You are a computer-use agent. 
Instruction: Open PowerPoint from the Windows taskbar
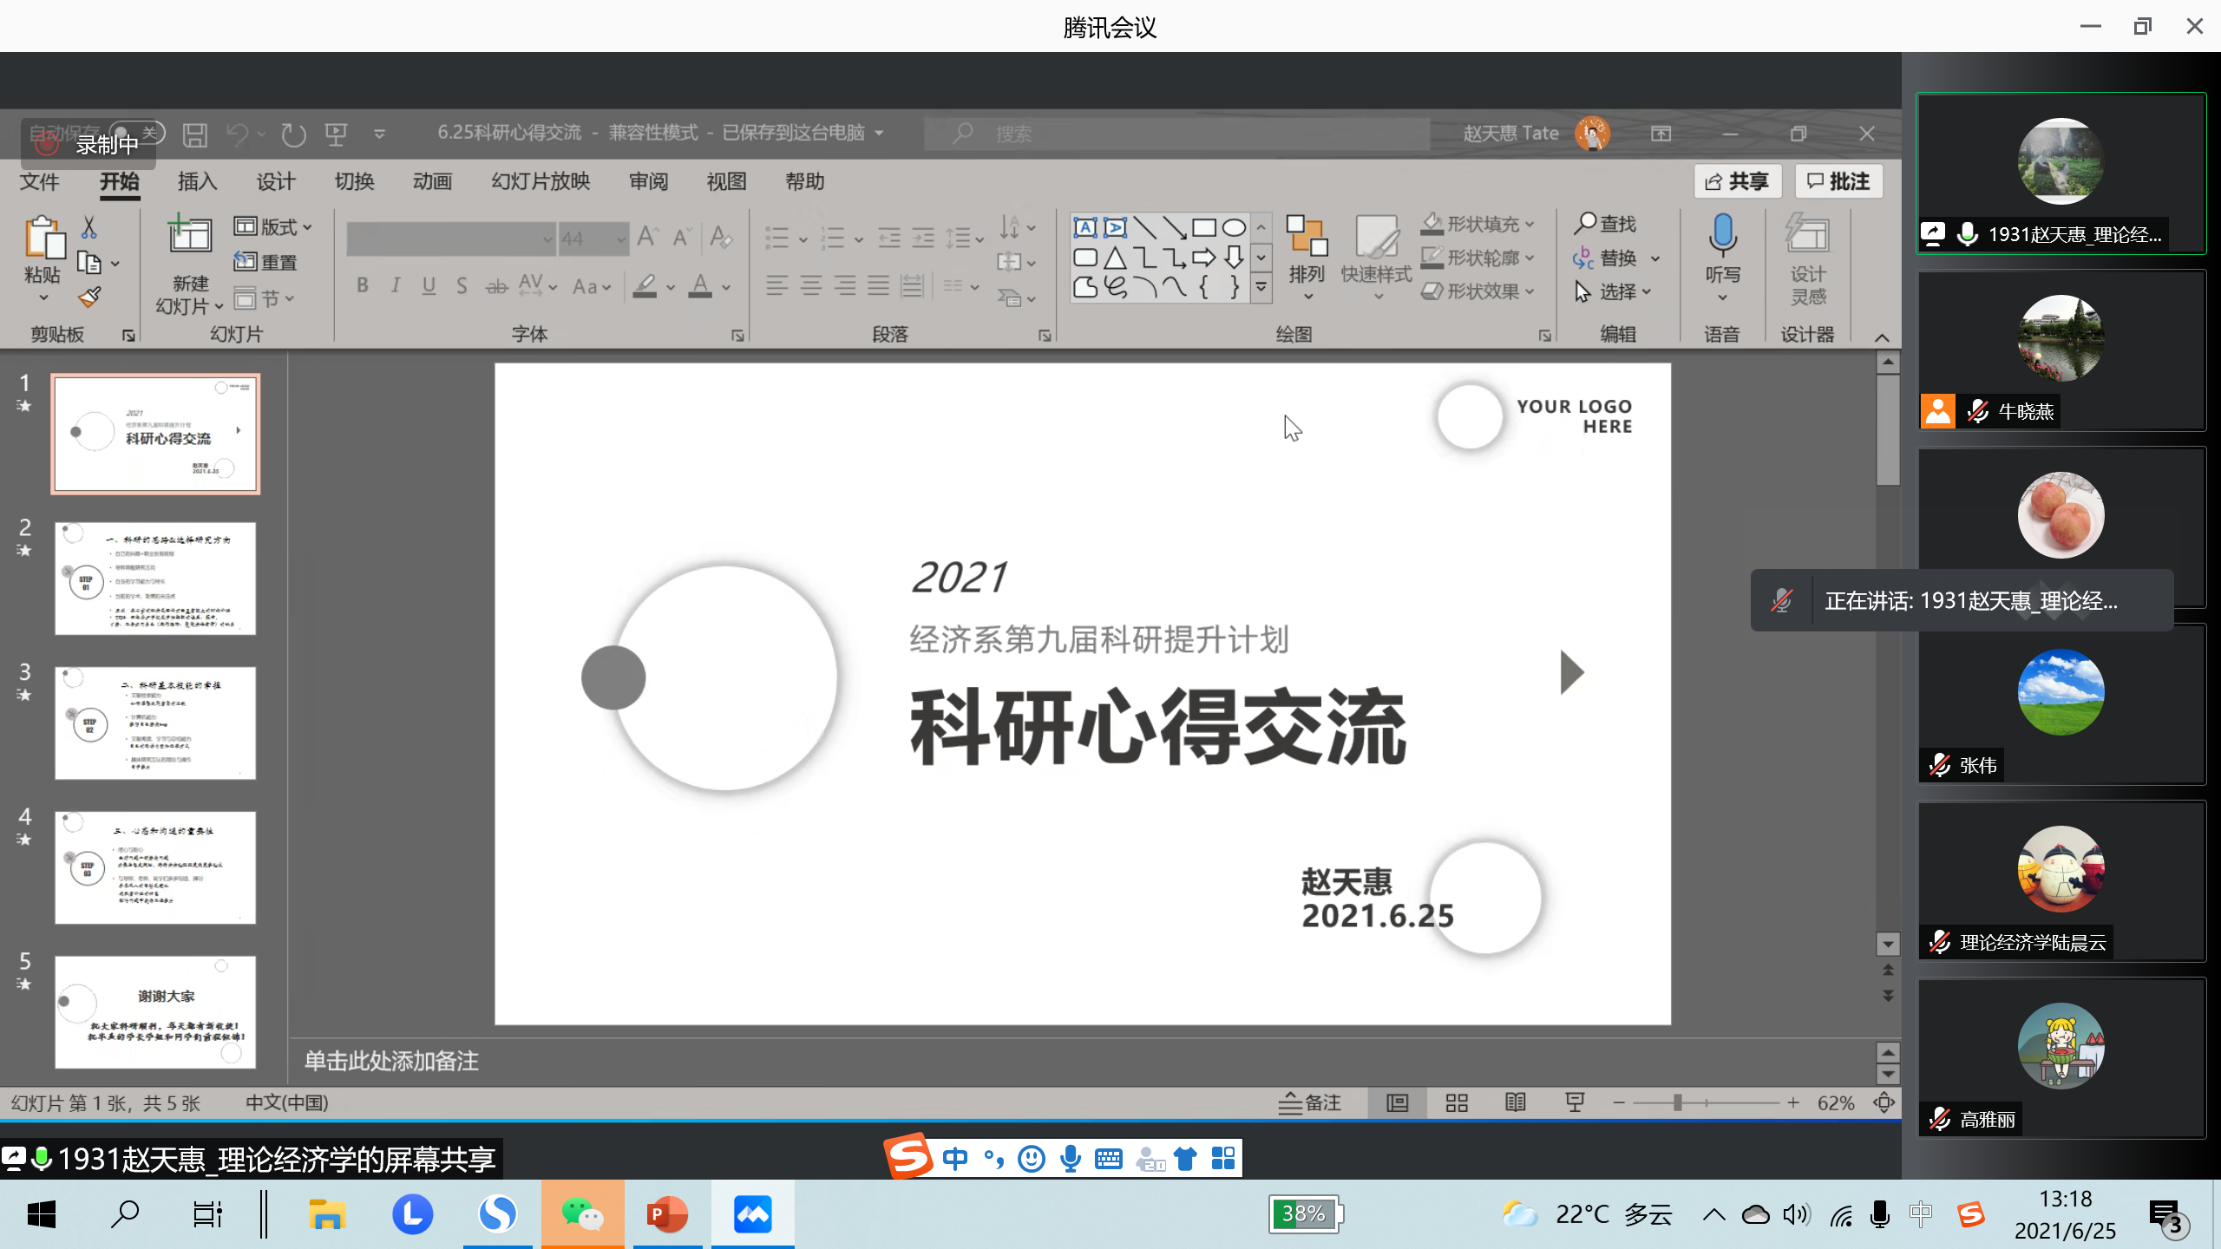click(667, 1213)
